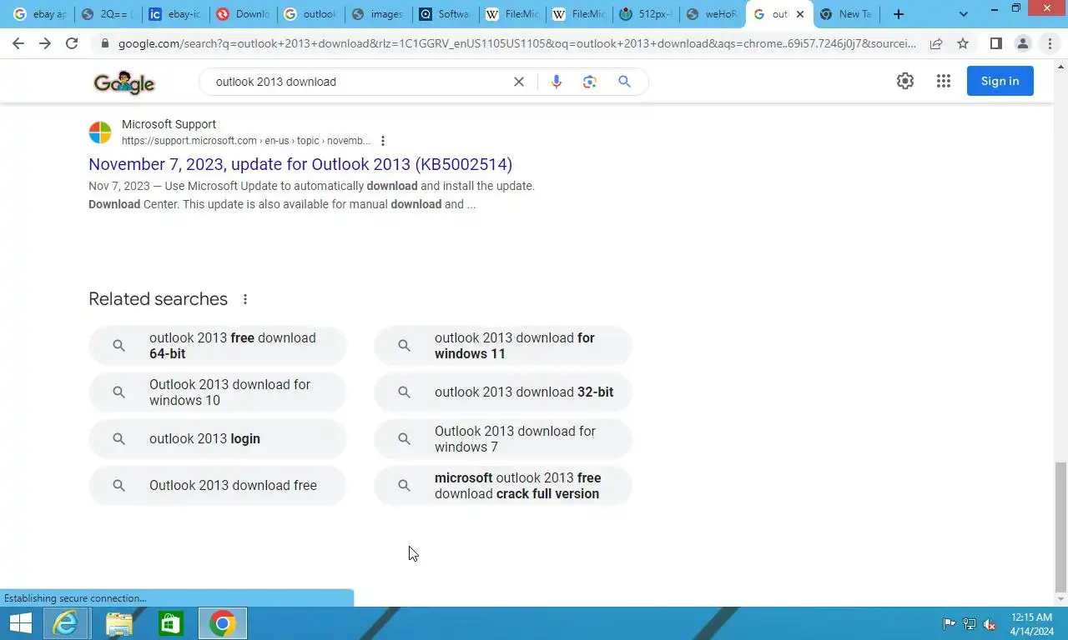Image resolution: width=1068 pixels, height=640 pixels.
Task: Search Outlook 2013 download for windows 10
Action: coord(218,392)
